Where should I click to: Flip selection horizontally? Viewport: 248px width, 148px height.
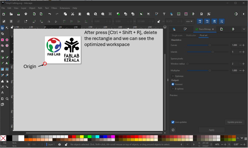pyautogui.click(x=49, y=21)
